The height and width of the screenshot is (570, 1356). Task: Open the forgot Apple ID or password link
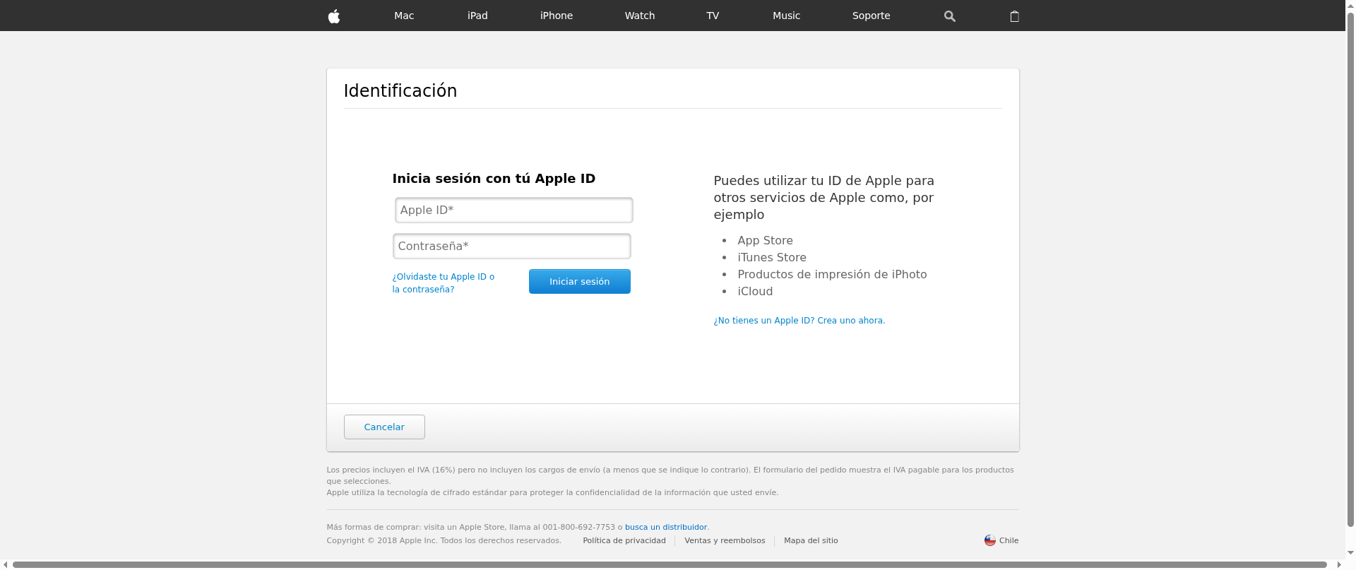444,283
